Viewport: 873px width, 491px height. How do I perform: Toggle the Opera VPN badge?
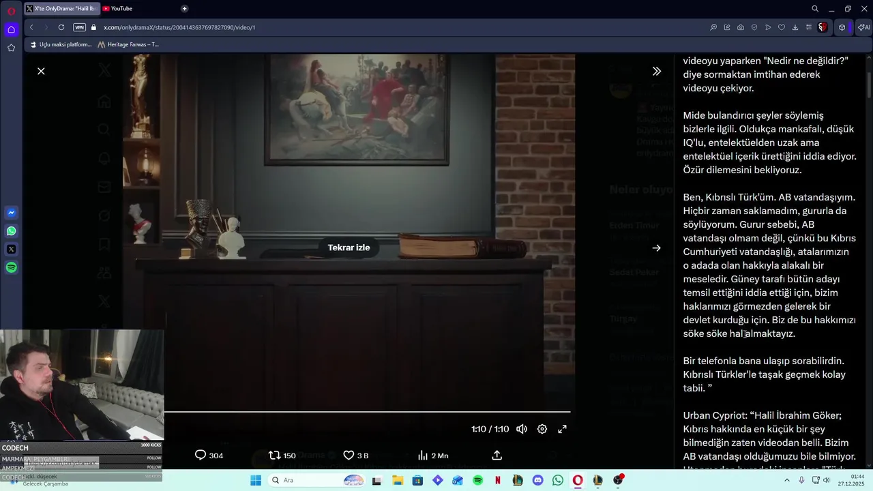tap(79, 27)
